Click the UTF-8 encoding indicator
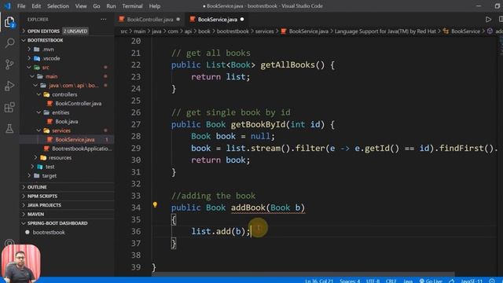This screenshot has width=503, height=283. (373, 281)
